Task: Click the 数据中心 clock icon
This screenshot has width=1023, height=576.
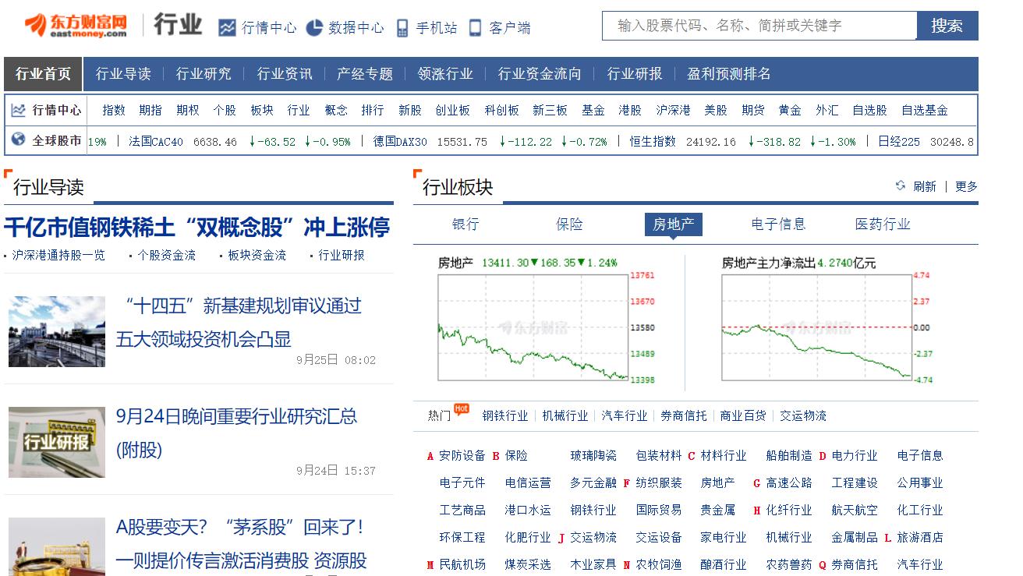Action: click(x=314, y=27)
